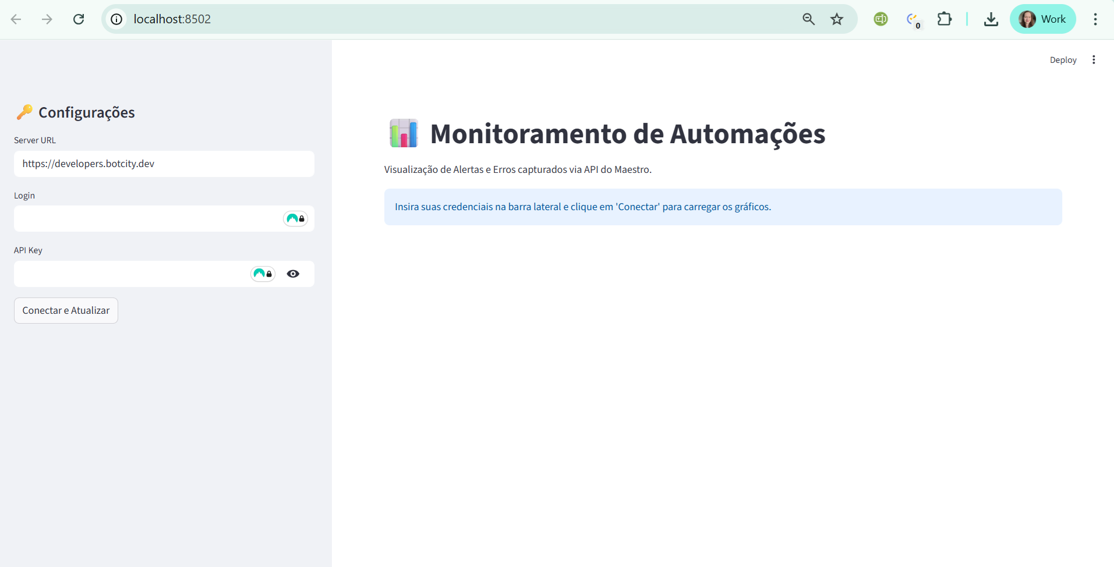
Task: Click password manager icon in API Key field
Action: coord(263,274)
